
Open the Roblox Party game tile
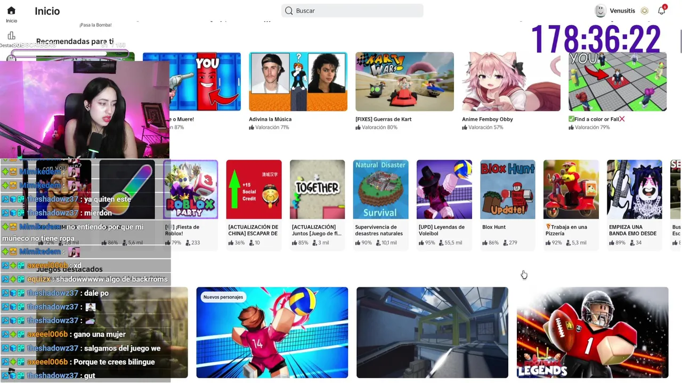tap(190, 189)
